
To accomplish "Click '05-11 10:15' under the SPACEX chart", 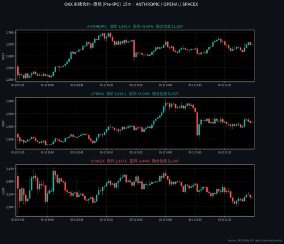I will click(136, 220).
